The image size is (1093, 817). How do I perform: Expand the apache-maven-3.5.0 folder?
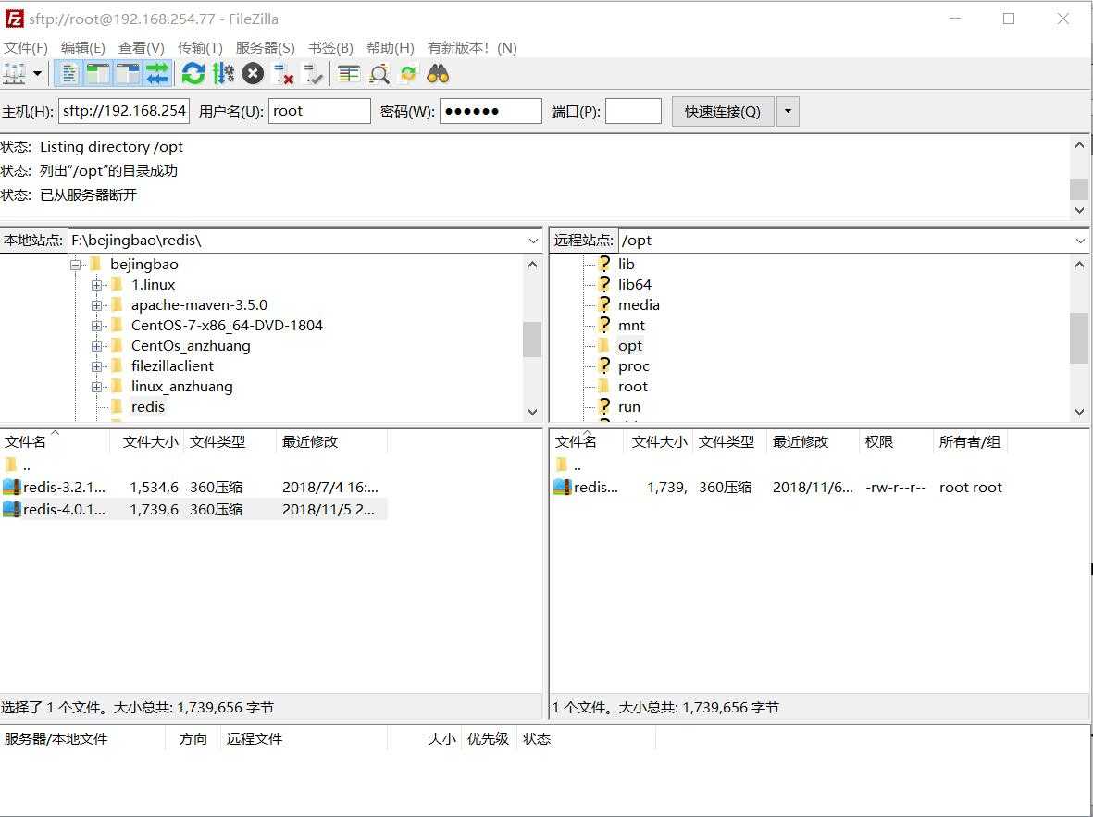click(x=96, y=305)
